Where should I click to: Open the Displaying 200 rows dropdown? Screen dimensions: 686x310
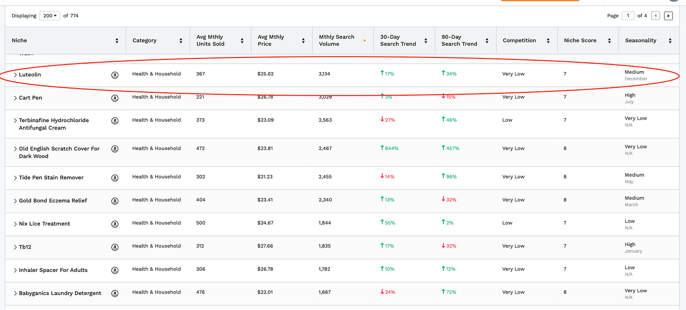[x=49, y=16]
